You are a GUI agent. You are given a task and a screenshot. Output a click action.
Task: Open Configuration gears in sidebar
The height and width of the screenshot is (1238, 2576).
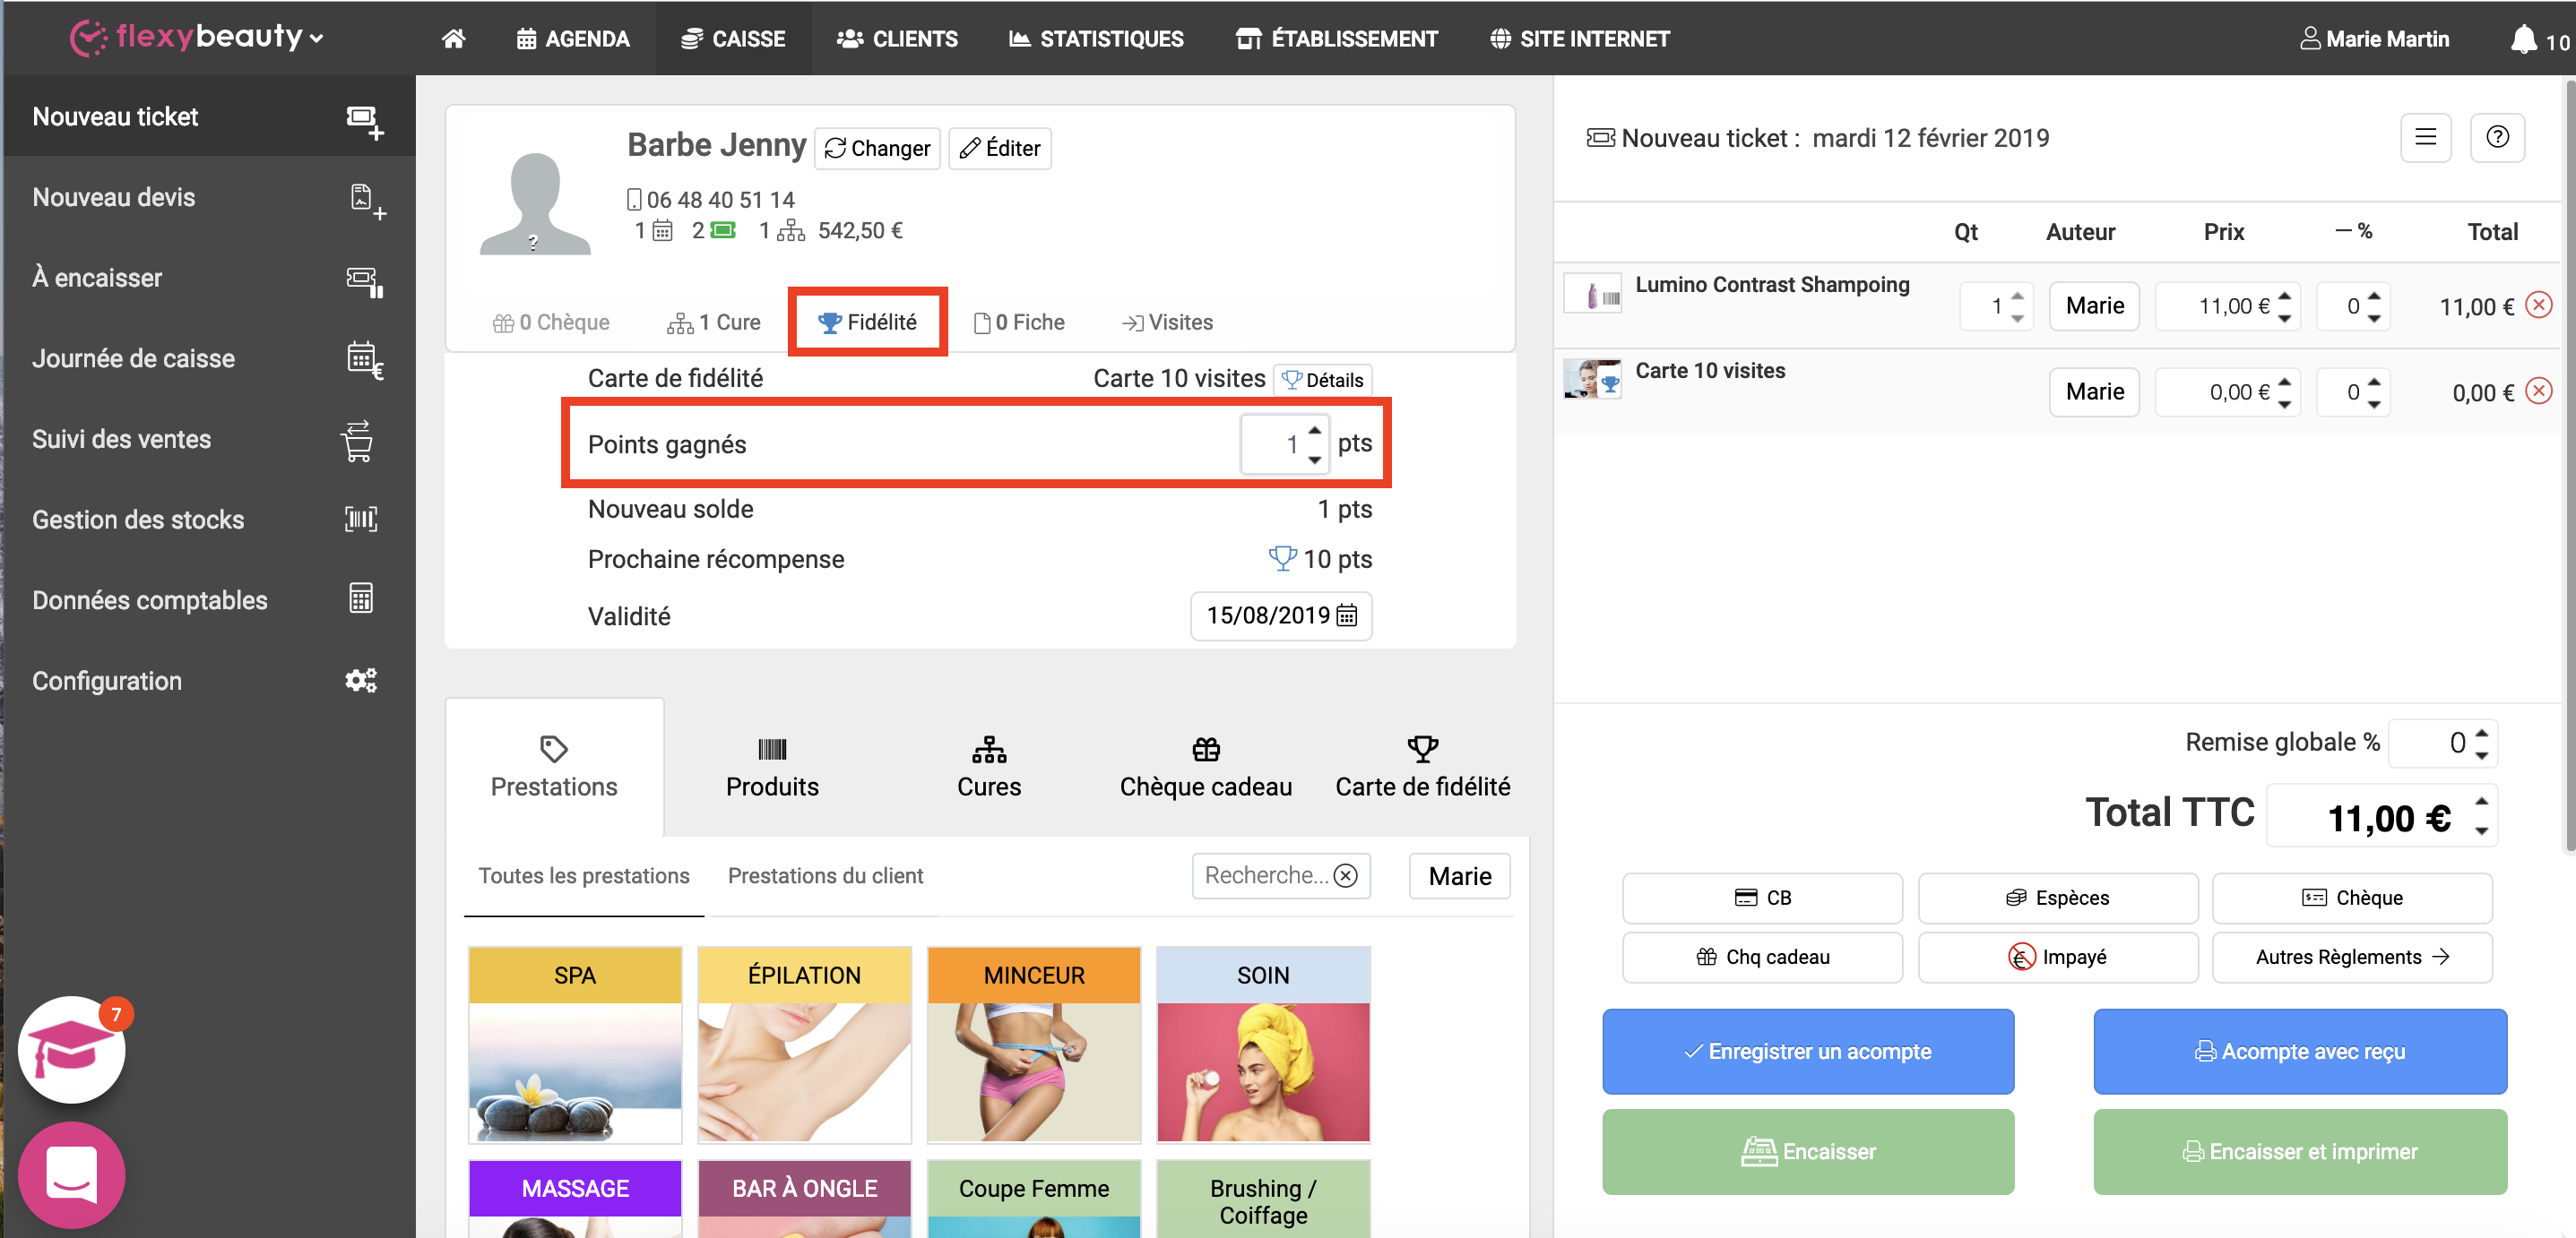(x=360, y=681)
